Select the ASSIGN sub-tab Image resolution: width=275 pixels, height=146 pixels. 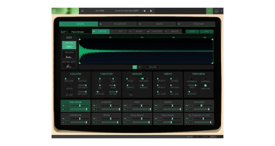(137, 31)
